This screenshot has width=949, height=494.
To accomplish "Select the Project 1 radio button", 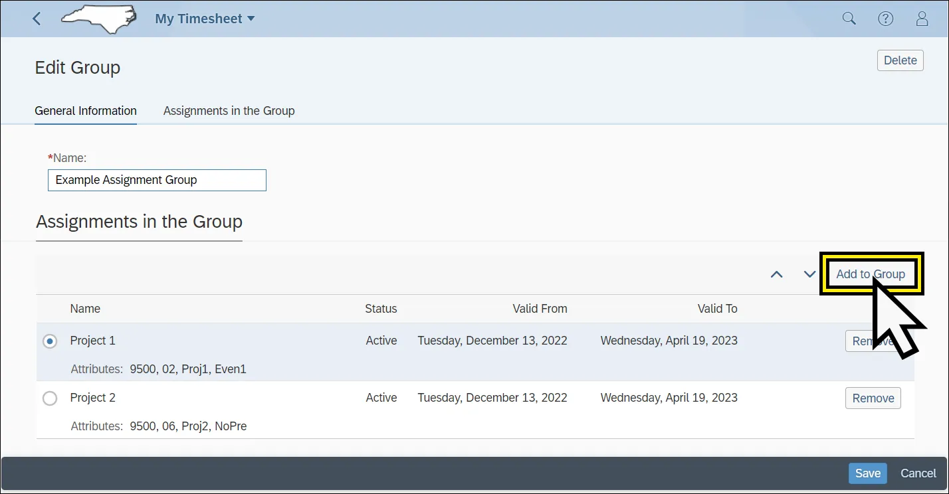I will 50,341.
